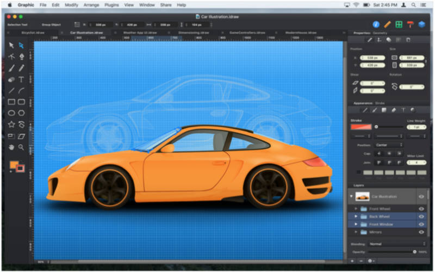The height and width of the screenshot is (272, 435).
Task: Open the Line Weight dropdown
Action: pos(417,127)
